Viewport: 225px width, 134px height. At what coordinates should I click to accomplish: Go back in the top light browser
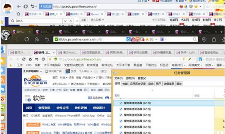coord(19,6)
